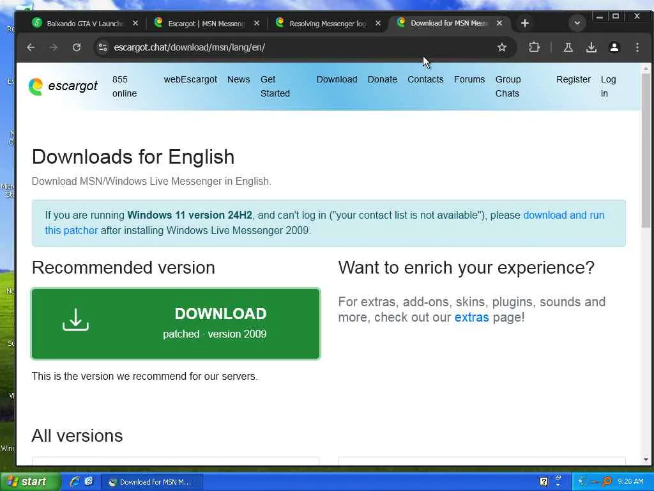Open the Chrome three-dot menu
Viewport: 654px width, 491px height.
(637, 47)
